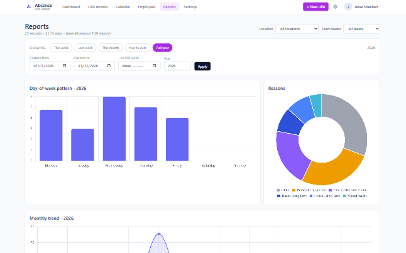Select the Last week range pill
This screenshot has height=253, width=406.
point(85,48)
